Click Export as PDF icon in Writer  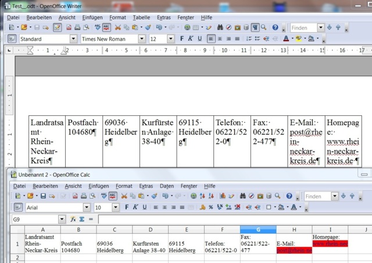tap(69, 27)
